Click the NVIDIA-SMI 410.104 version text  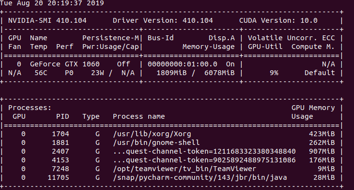coord(47,20)
